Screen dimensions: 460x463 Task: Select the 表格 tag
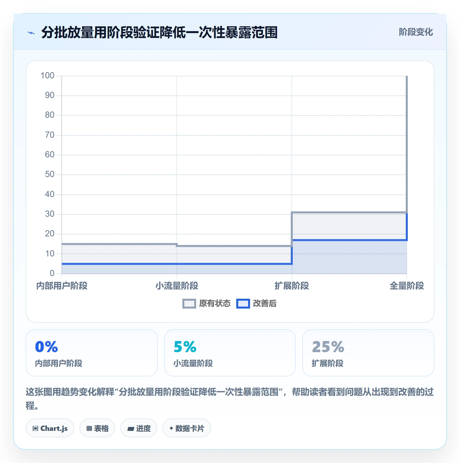(97, 428)
